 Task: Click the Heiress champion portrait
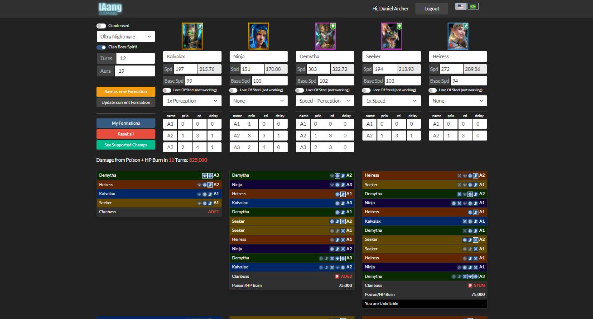(458, 36)
